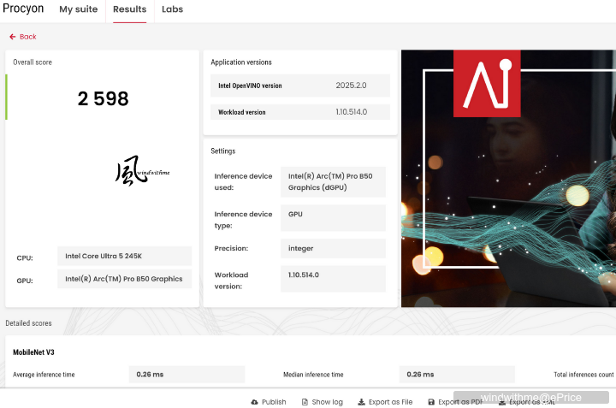616x408 pixels.
Task: Click the Procyon logo in header
Action: (23, 9)
